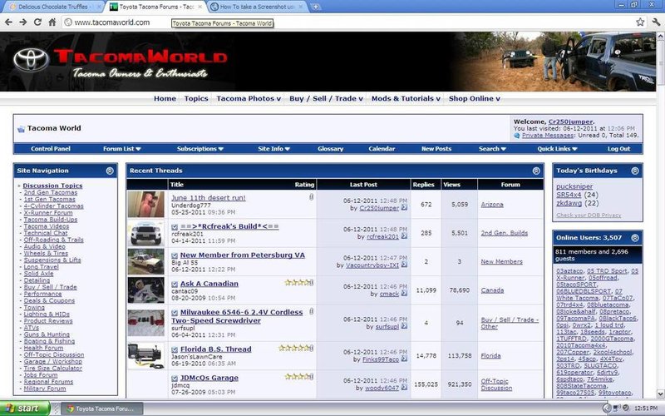Click the Florida B.S. Thread winch thumbnail
This screenshot has width=665, height=416.
pos(146,356)
